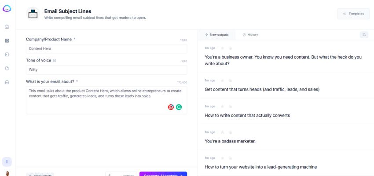Open the Jasper logo home
This screenshot has height=176, width=374.
(x=7, y=9)
